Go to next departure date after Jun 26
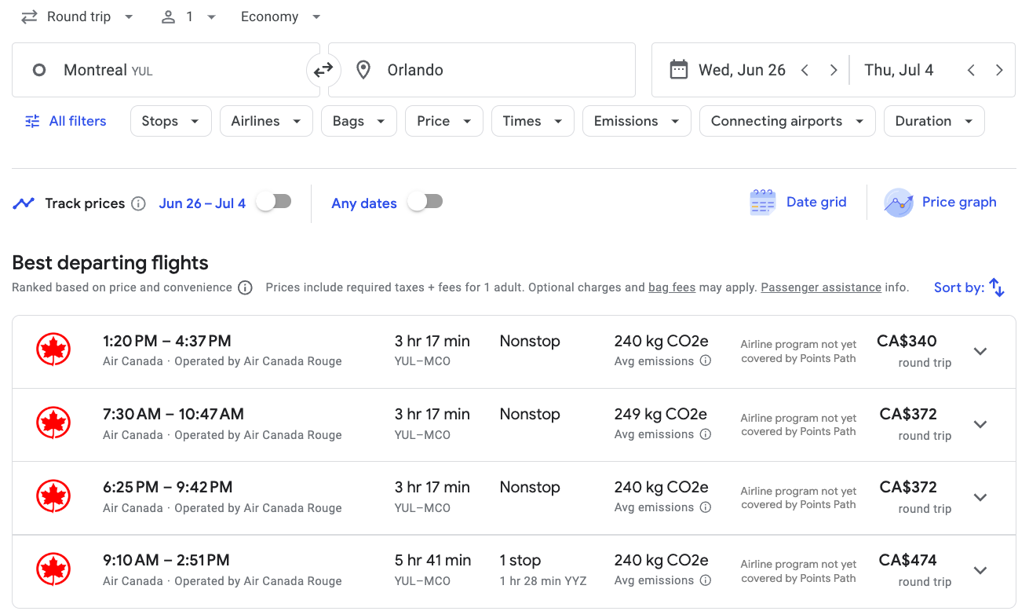This screenshot has height=611, width=1029. (834, 71)
